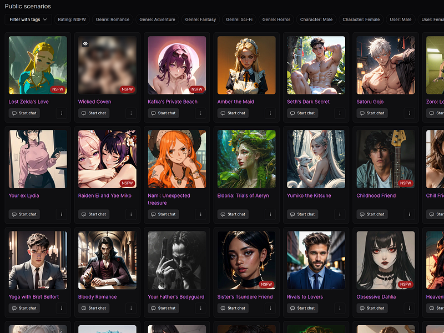Open the Raiden Ei and Yae Miko title link
Screen dimensions: 444x333
pyautogui.click(x=105, y=196)
